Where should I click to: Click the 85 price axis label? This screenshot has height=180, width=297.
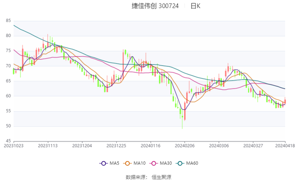coord(8,20)
